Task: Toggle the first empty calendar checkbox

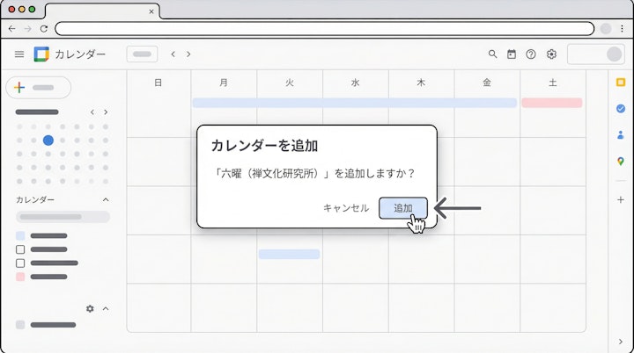Action: pyautogui.click(x=20, y=249)
